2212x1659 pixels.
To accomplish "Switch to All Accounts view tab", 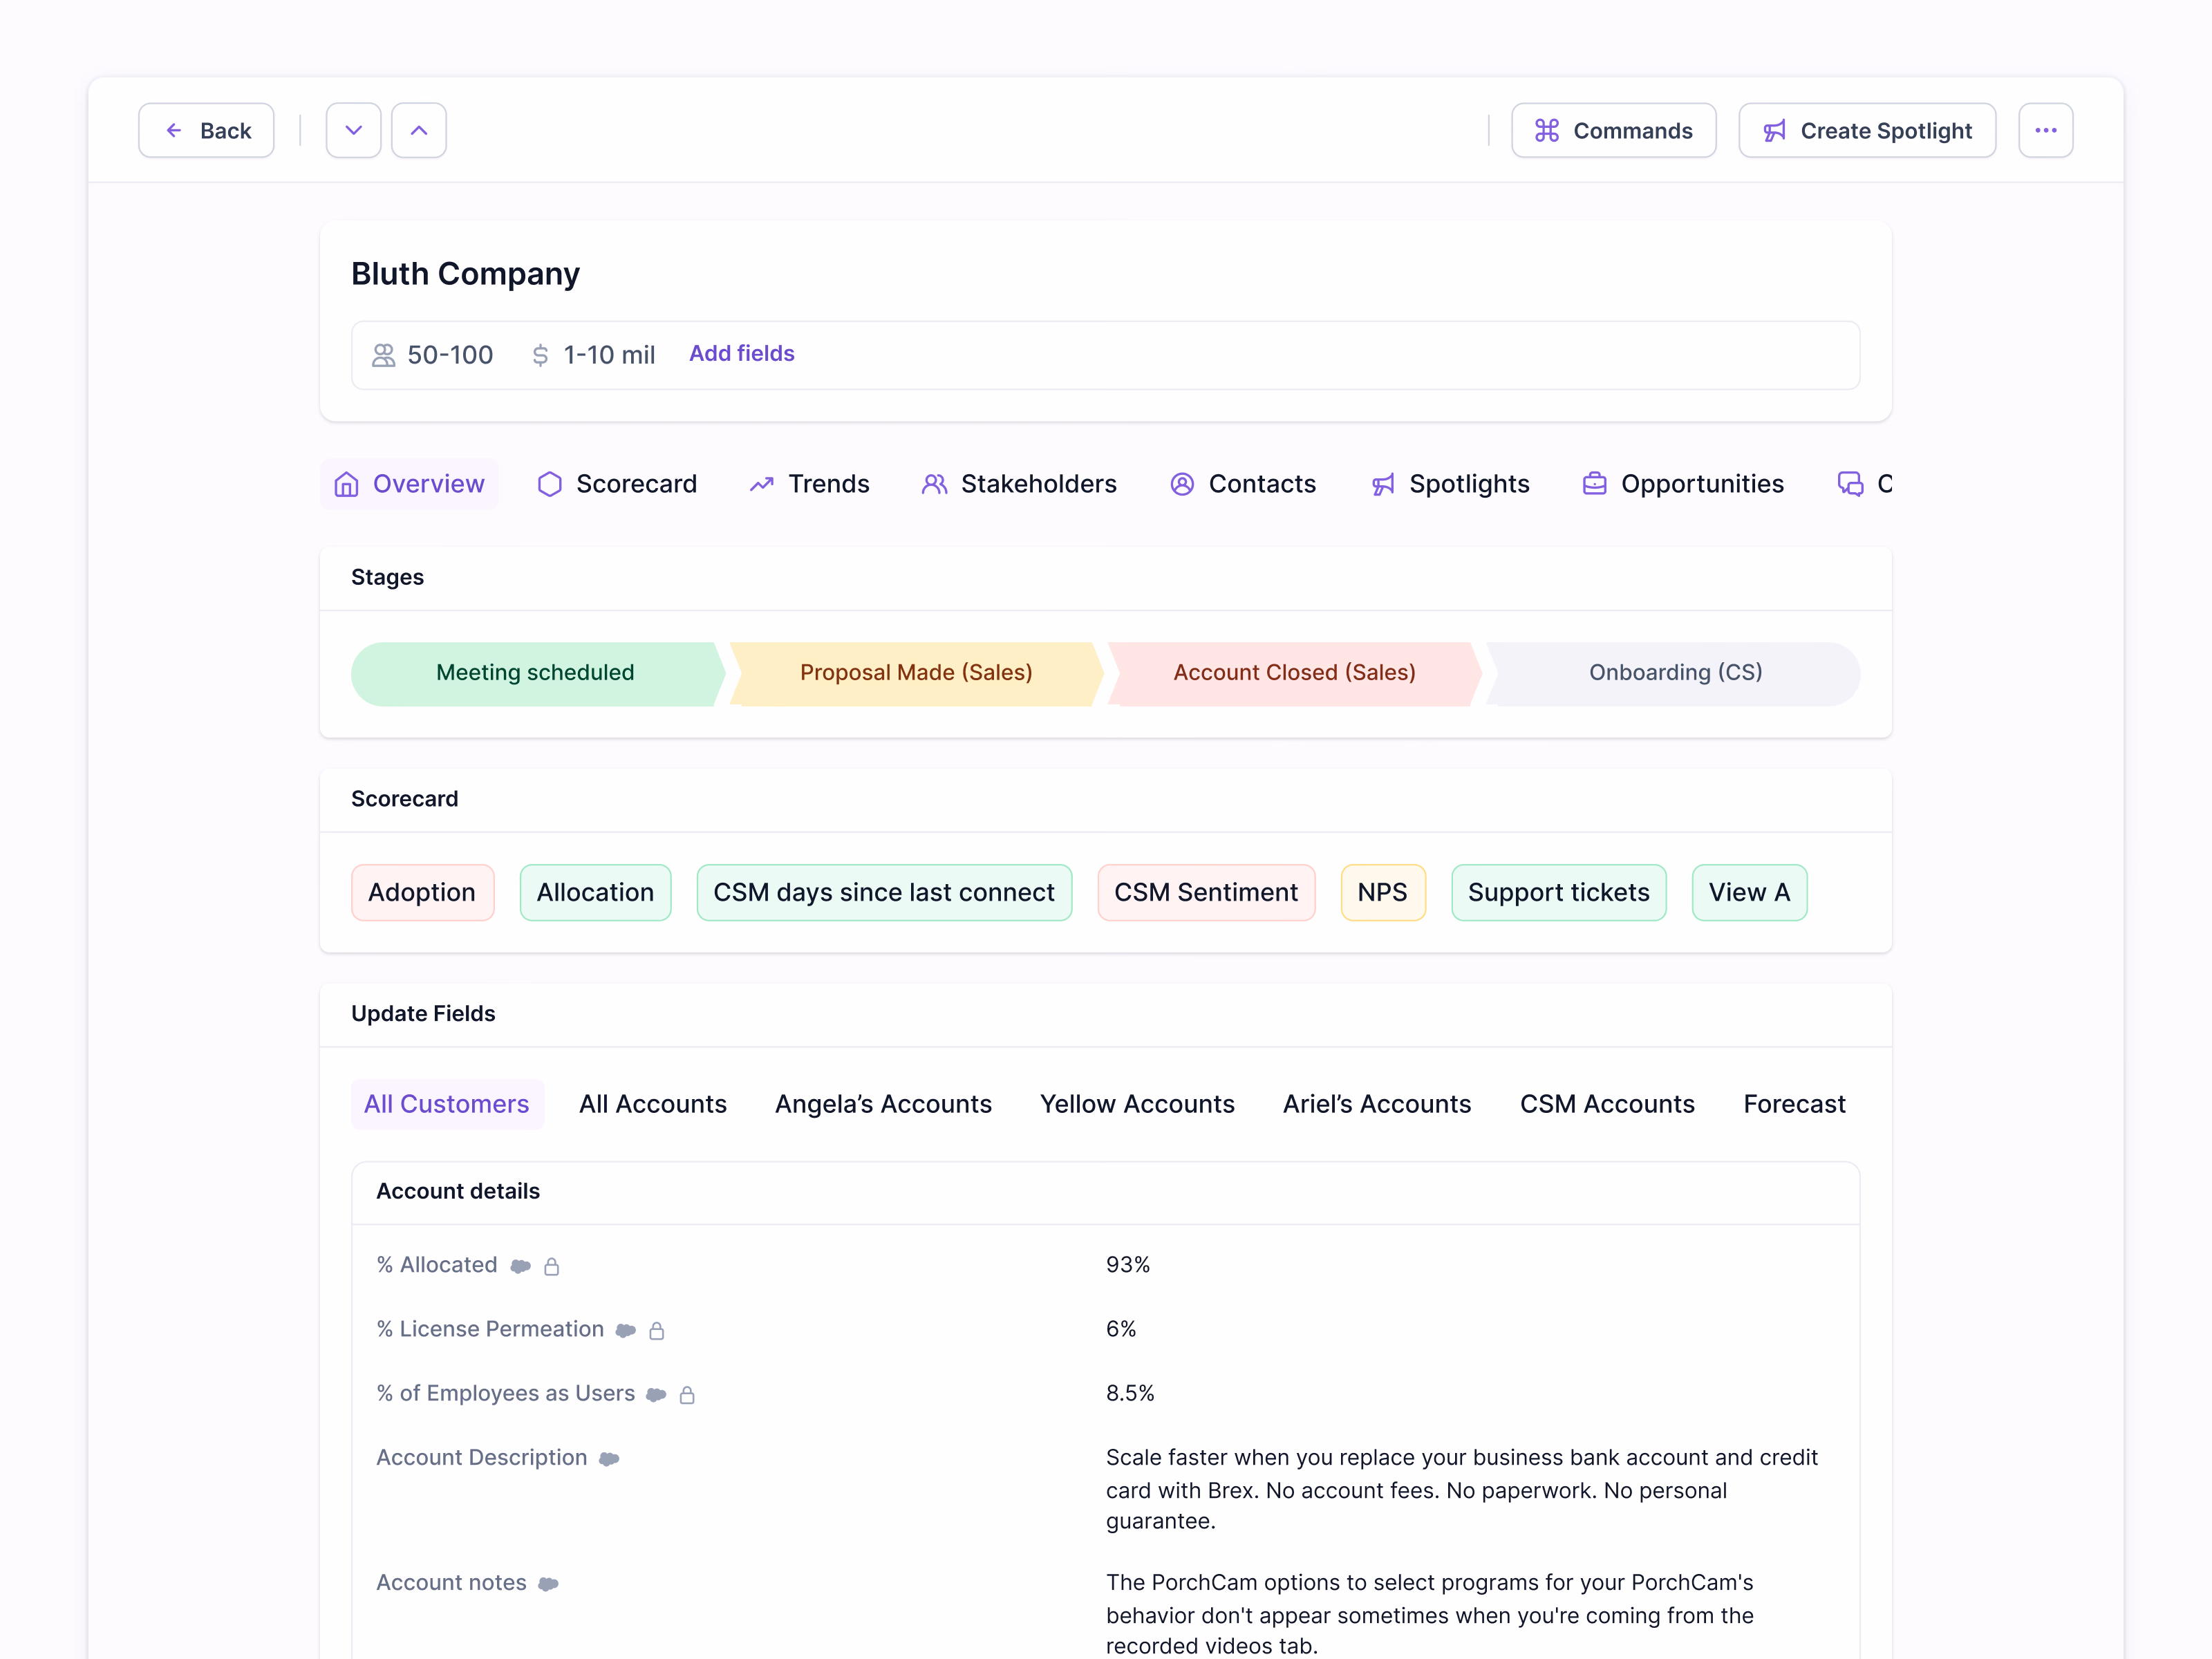I will [x=653, y=1104].
